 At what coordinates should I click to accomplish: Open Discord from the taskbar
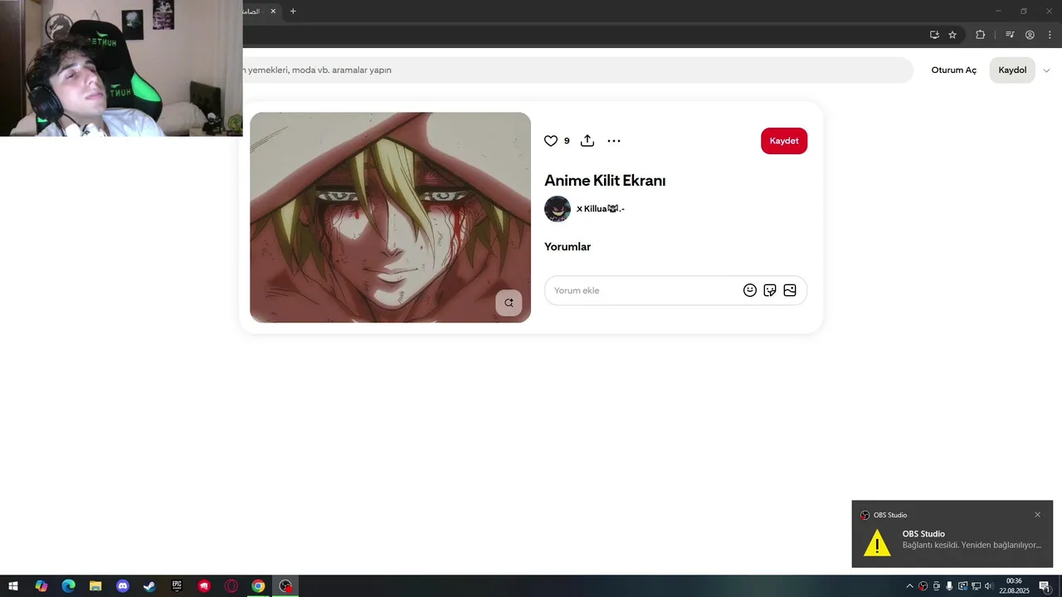[x=123, y=586]
